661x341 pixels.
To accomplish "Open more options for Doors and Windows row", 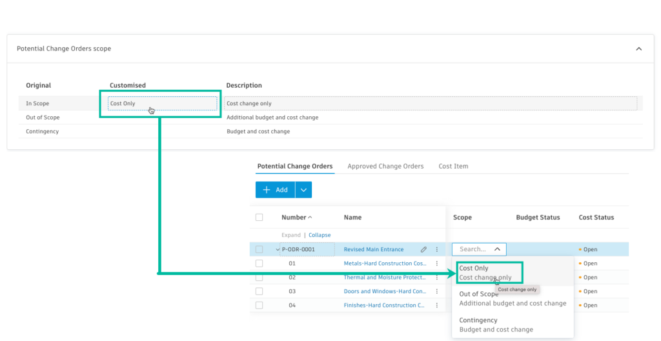I will [x=437, y=291].
